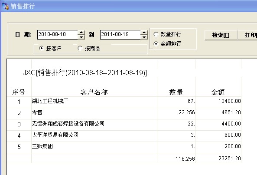
Task: Click the 客户名称 column header
Action: click(94, 92)
